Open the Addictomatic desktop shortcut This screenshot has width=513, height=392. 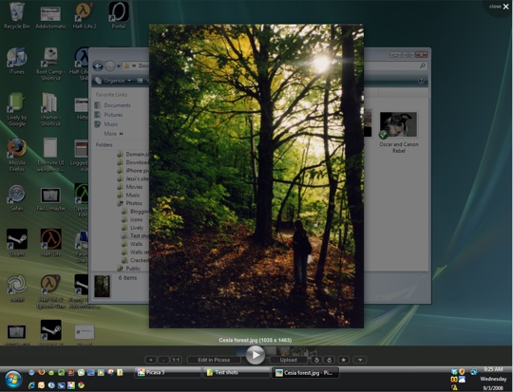coord(50,16)
